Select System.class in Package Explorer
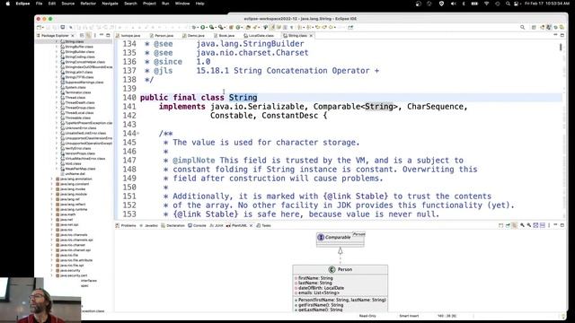Viewport: 575px width, 323px height. (75, 87)
